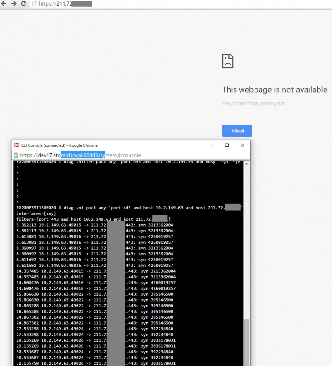The height and width of the screenshot is (366, 332).
Task: Click first 8.360997 packet line
Action: pos(95,248)
